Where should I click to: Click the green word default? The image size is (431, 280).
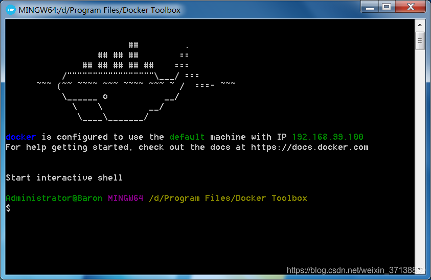pos(187,137)
